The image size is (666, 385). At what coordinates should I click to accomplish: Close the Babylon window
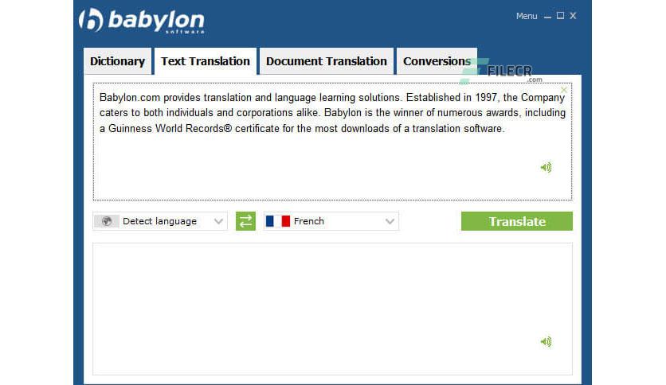tap(573, 16)
